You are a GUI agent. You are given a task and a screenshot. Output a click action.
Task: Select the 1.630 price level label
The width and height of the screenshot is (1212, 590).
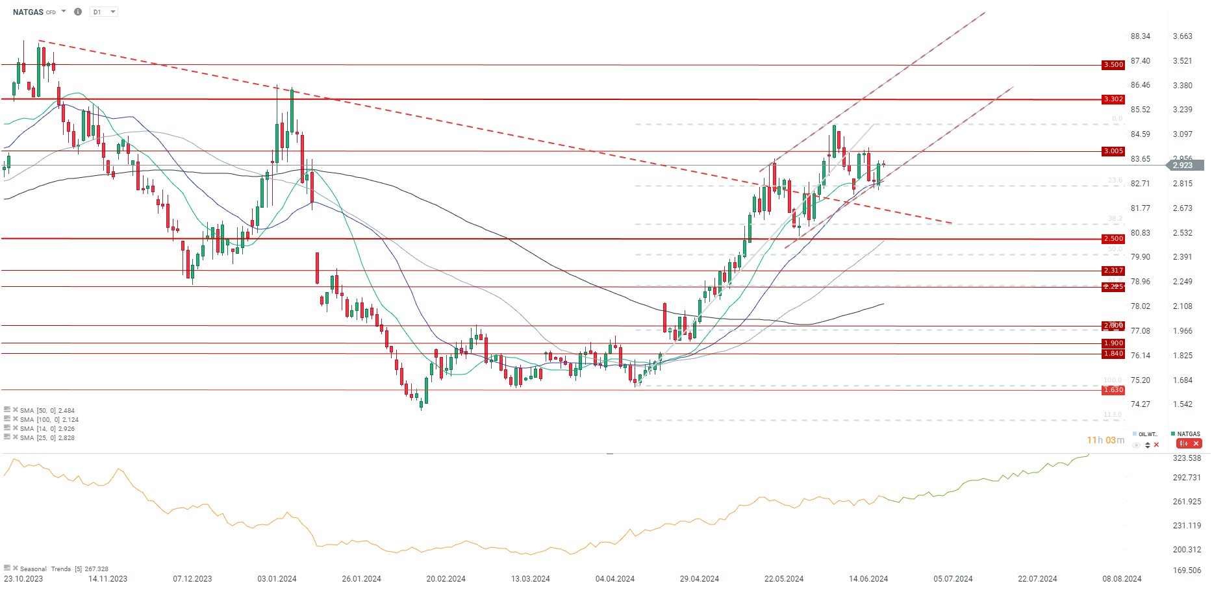pos(1113,390)
